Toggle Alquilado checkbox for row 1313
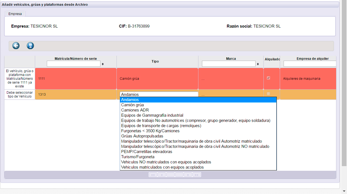The image size is (347, 194). coord(268,94)
